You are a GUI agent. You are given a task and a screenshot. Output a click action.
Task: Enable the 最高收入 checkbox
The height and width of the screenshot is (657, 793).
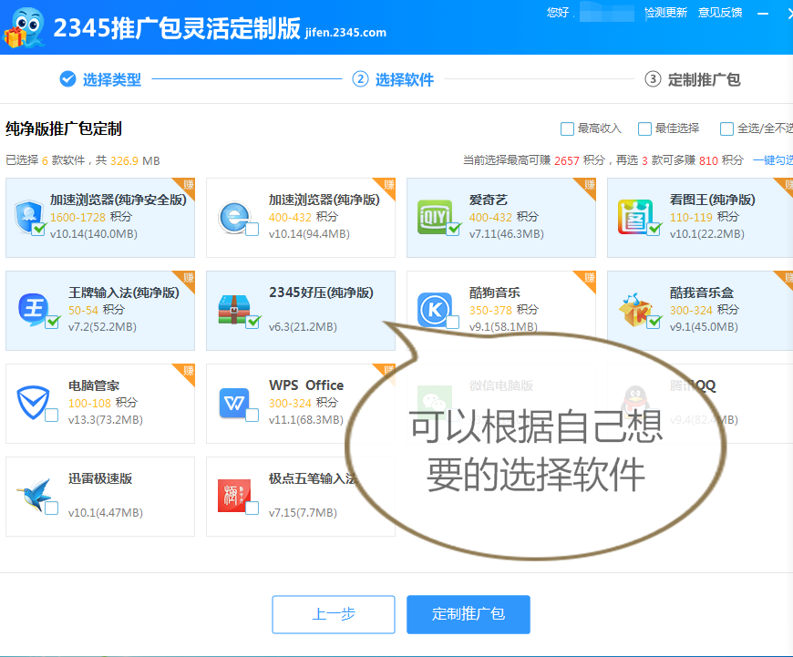(x=568, y=129)
